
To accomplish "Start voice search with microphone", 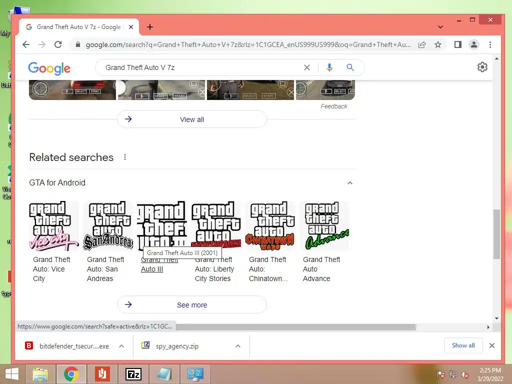I will tap(329, 67).
